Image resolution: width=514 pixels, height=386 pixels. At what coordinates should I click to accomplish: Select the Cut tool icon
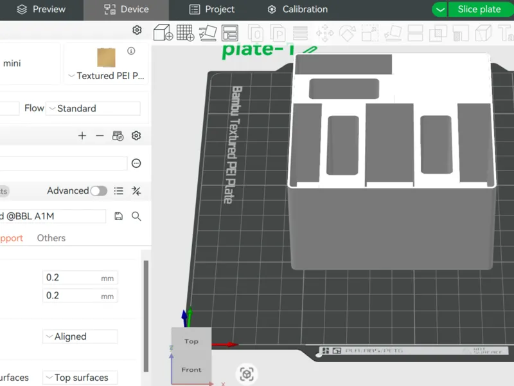point(415,33)
